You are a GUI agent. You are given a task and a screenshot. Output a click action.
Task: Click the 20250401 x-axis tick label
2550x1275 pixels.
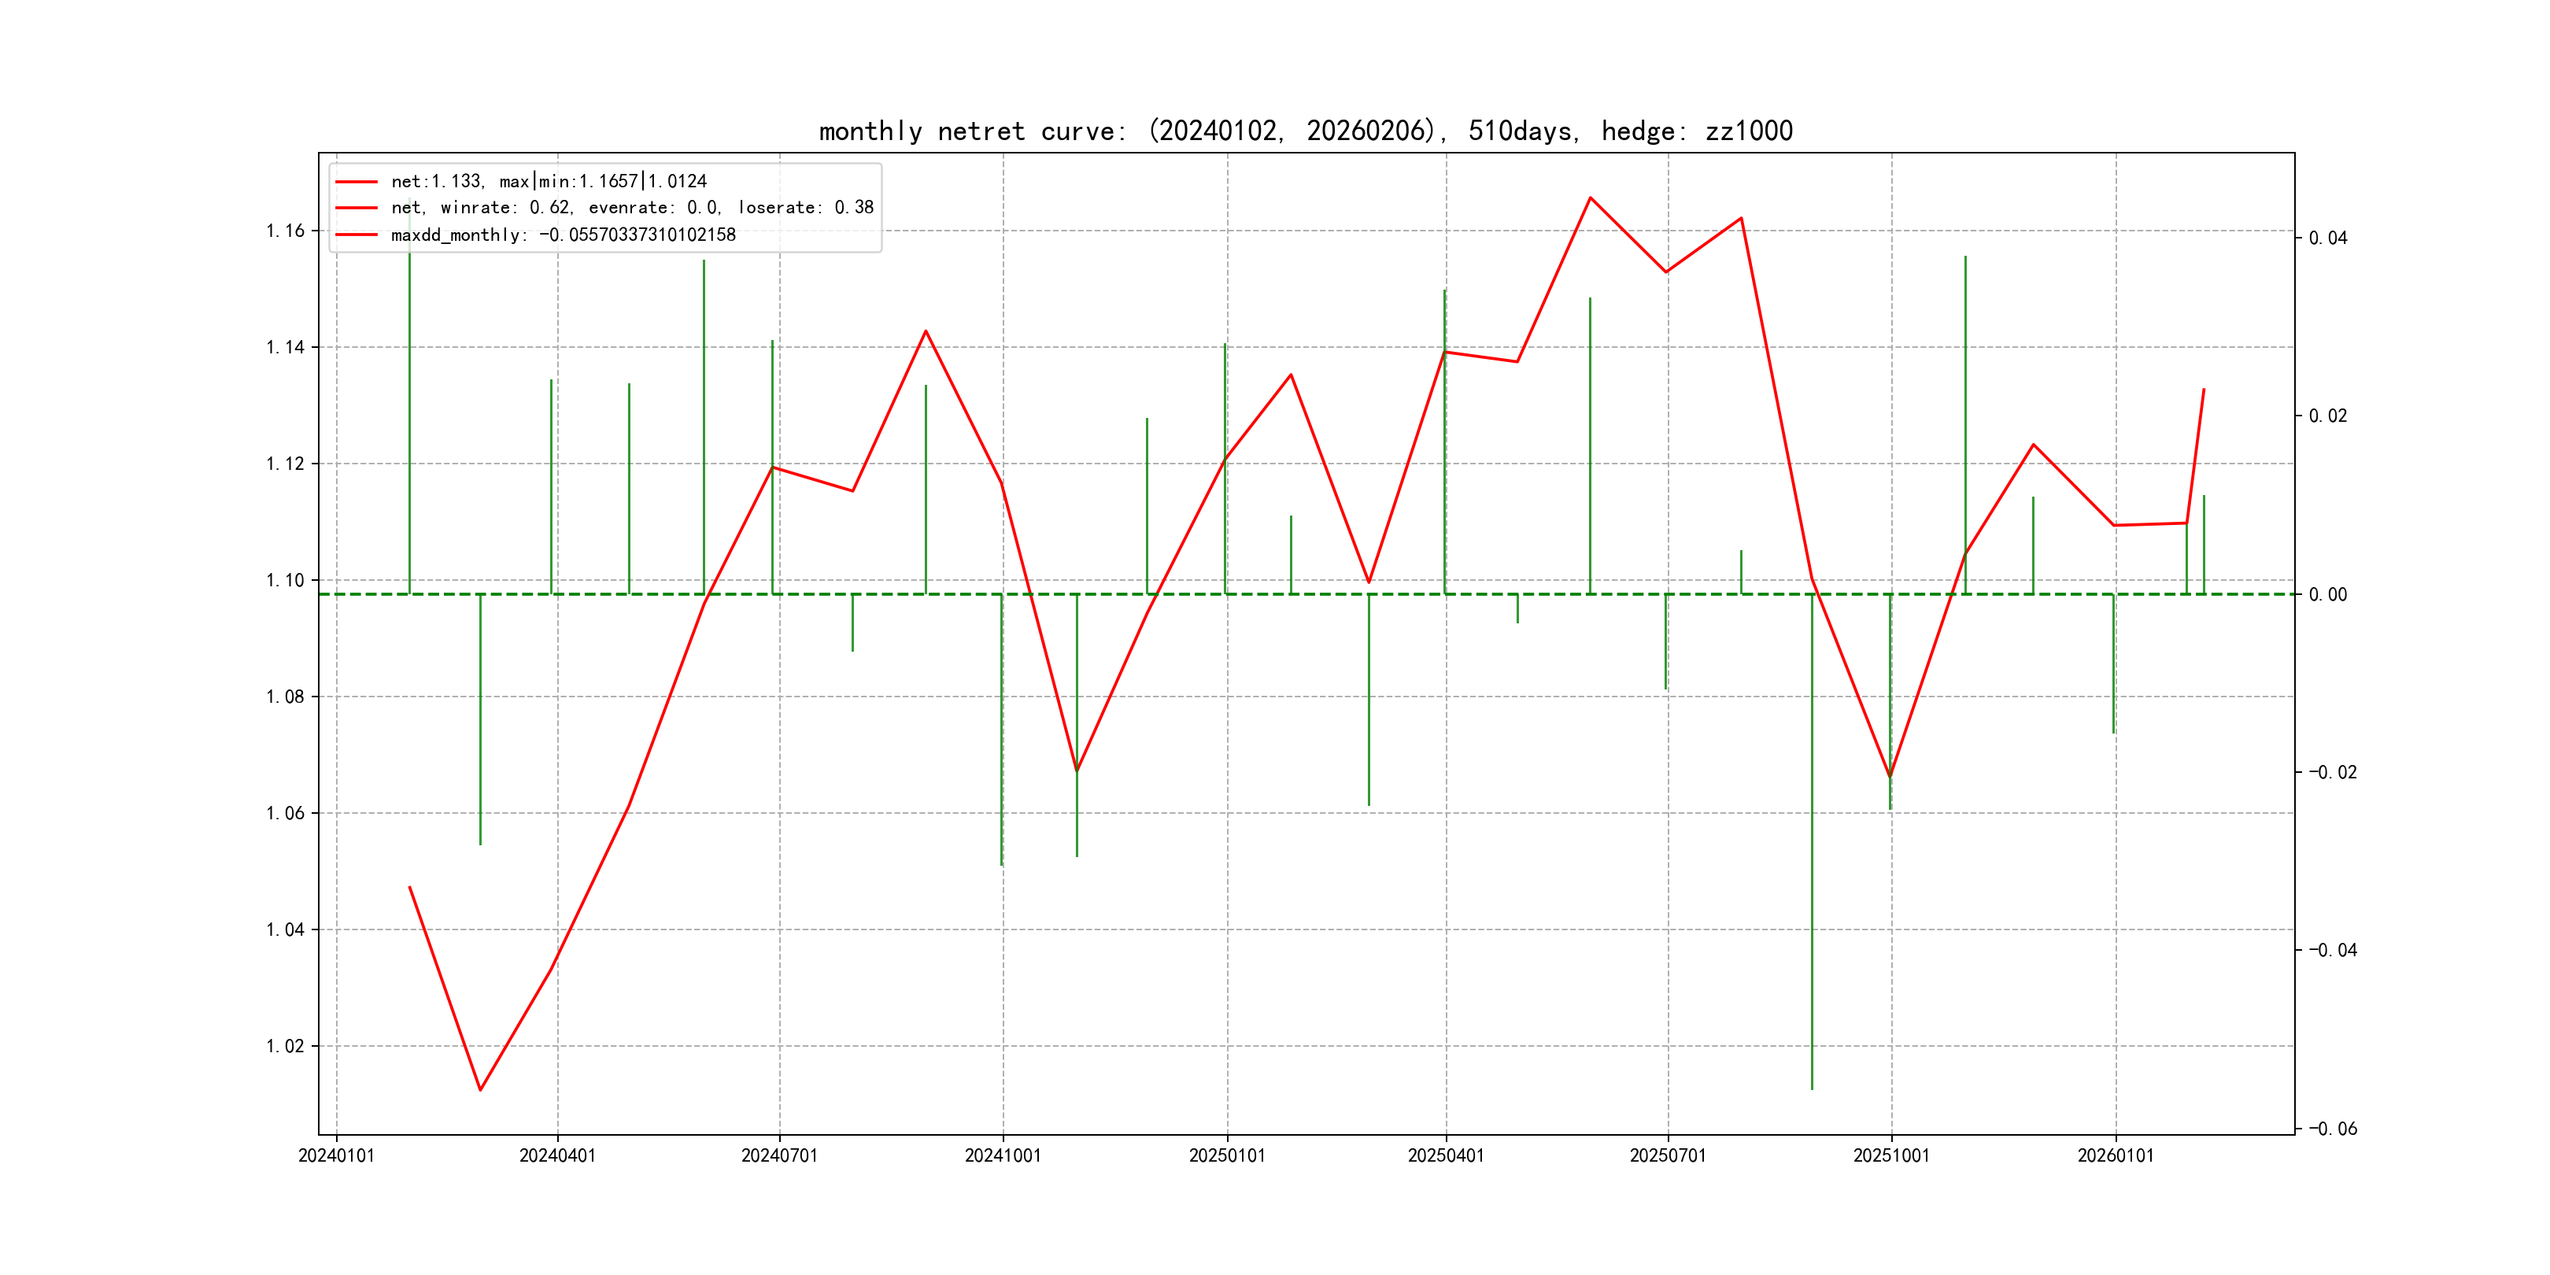tap(1445, 1155)
